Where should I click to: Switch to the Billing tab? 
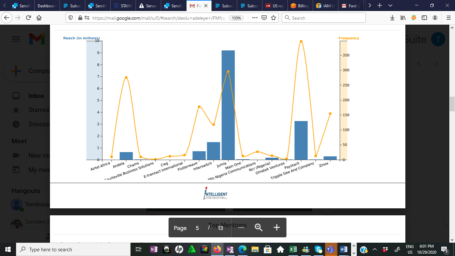point(300,6)
